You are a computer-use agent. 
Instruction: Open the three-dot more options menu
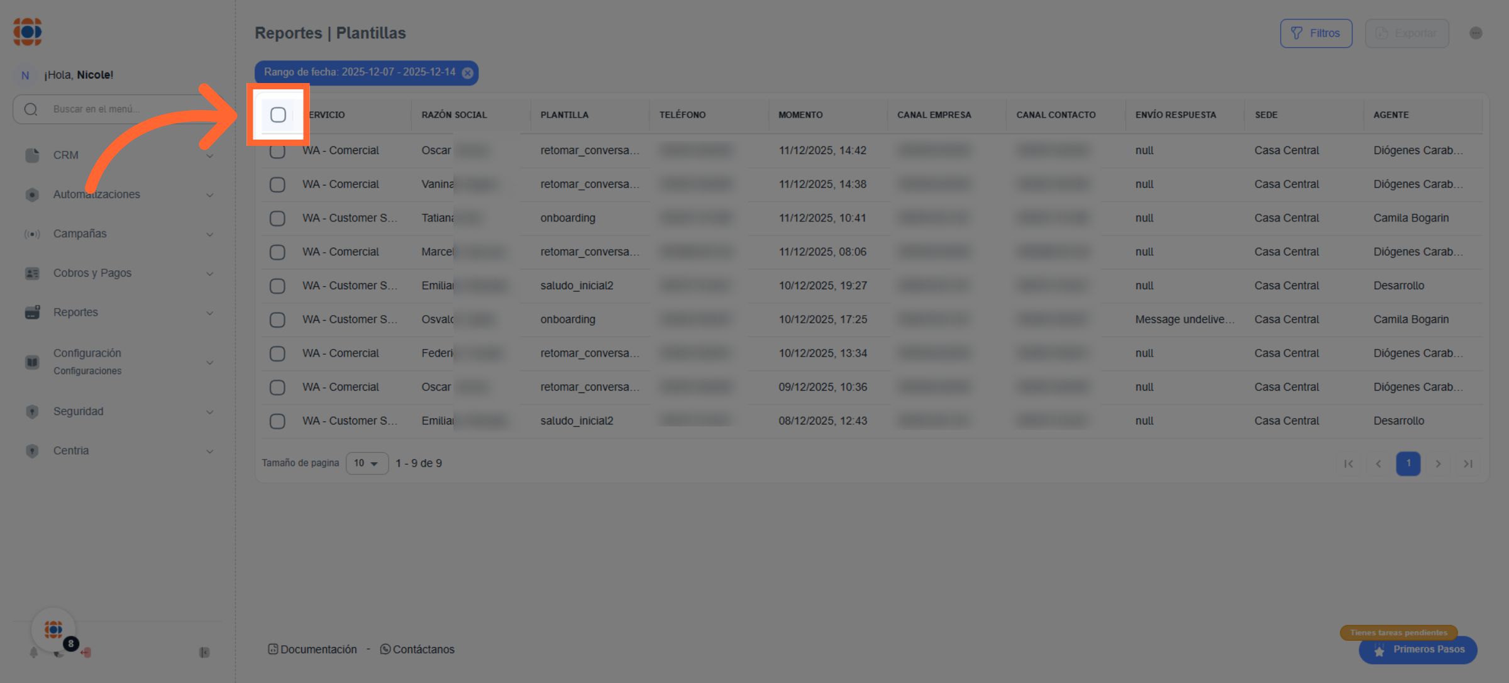pyautogui.click(x=1476, y=33)
